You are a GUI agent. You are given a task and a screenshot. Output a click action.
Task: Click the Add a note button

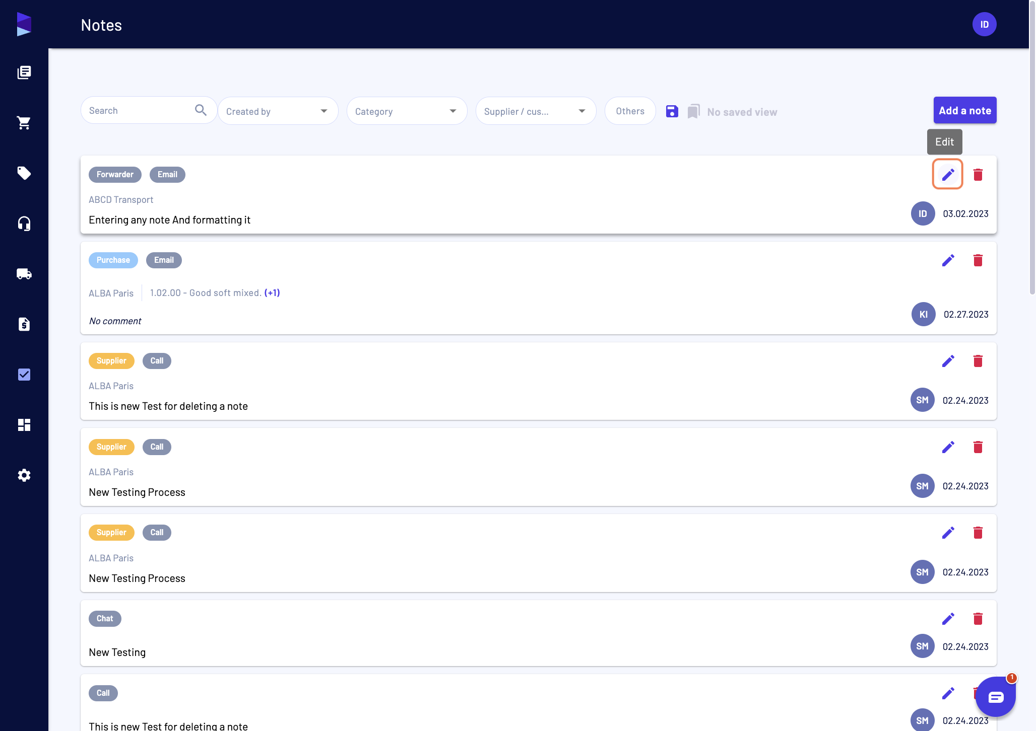click(964, 110)
